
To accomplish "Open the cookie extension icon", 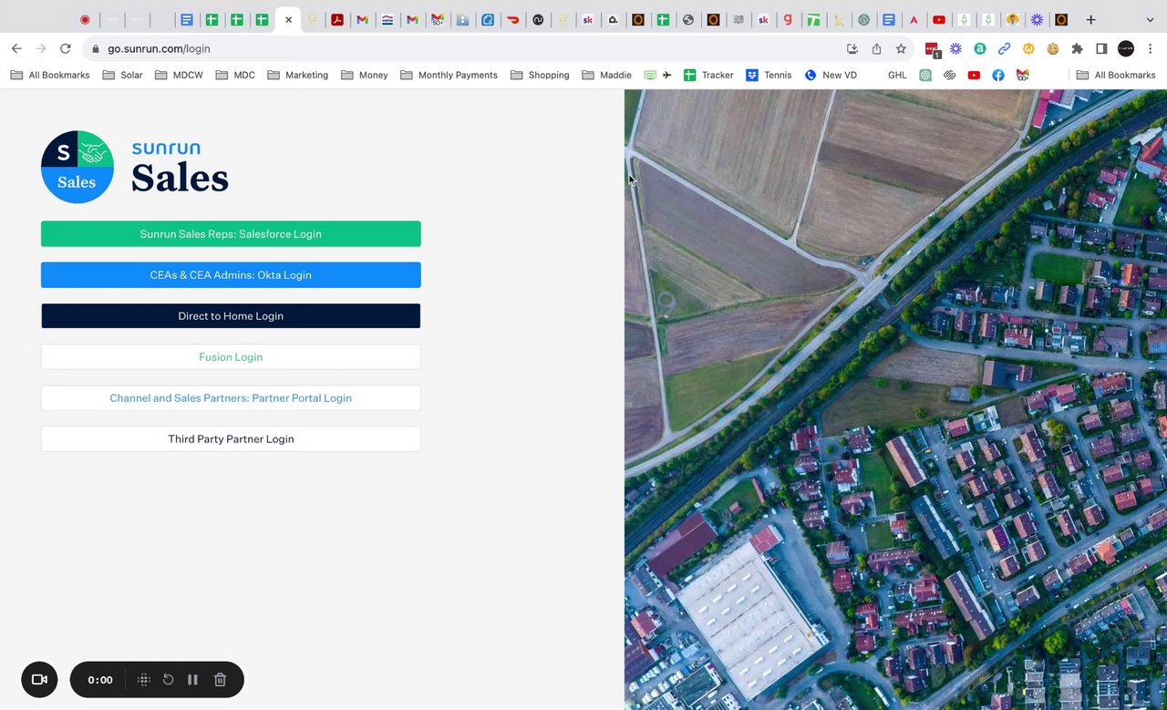I will coord(1053,48).
